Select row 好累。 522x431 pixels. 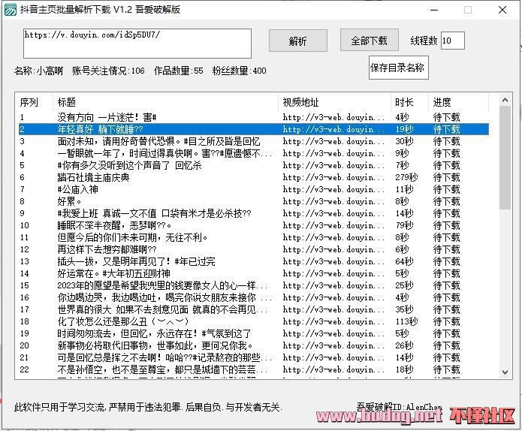pos(254,201)
